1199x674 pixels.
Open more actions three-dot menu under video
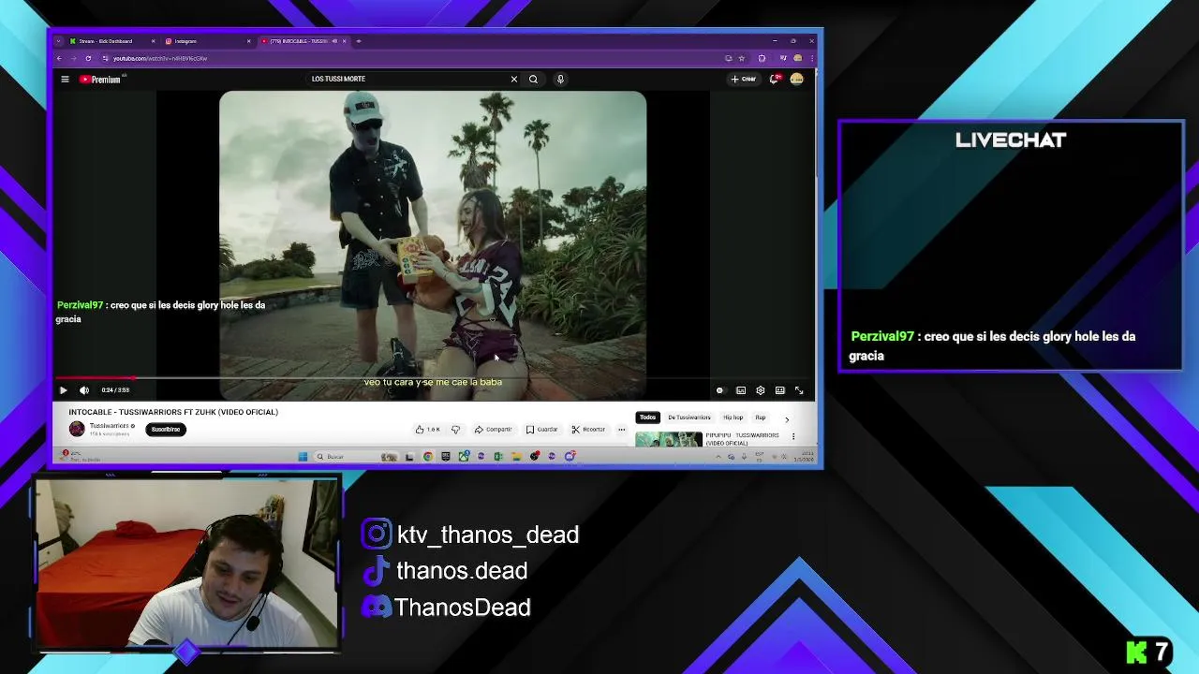[x=621, y=430]
